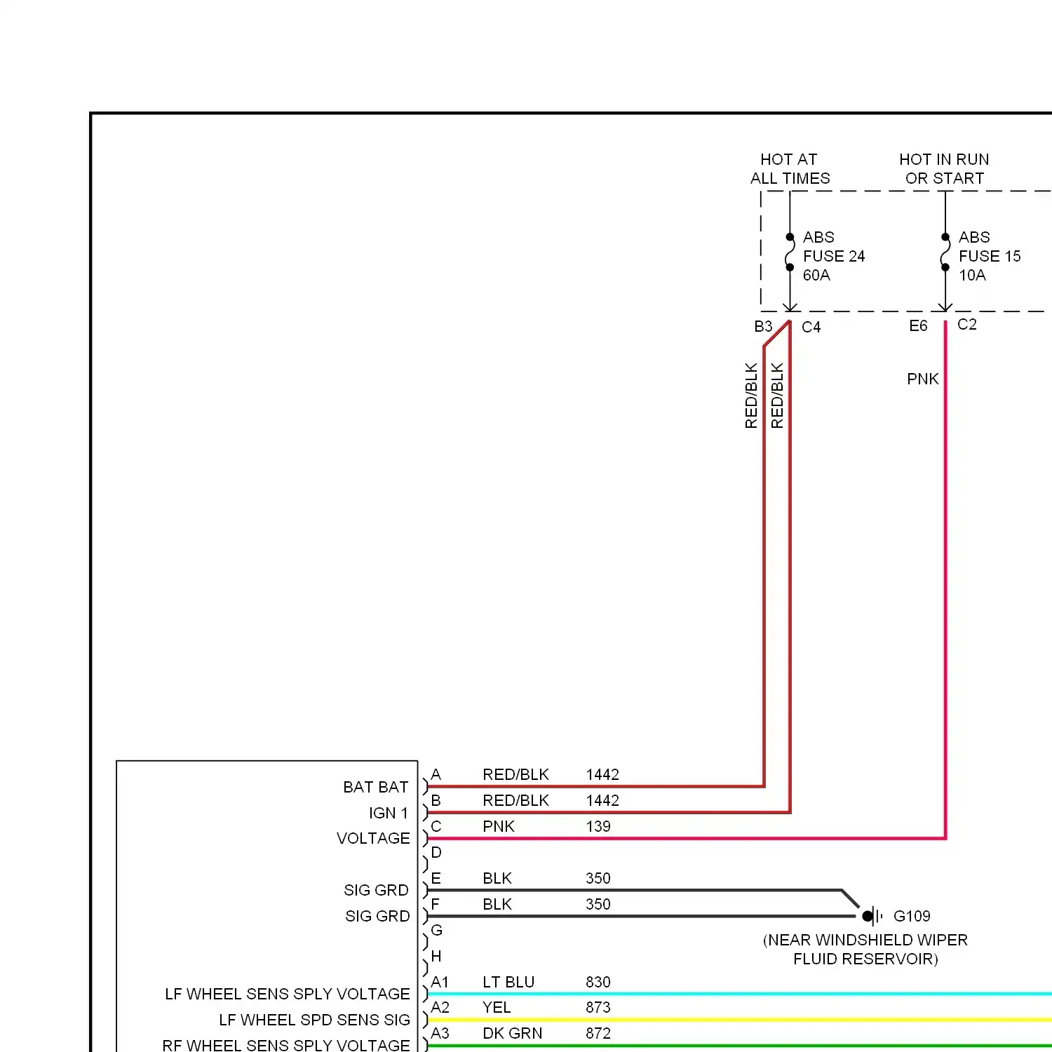Viewport: 1052px width, 1052px height.
Task: Select the ABS FUSE 15 10A label
Action: 990,256
